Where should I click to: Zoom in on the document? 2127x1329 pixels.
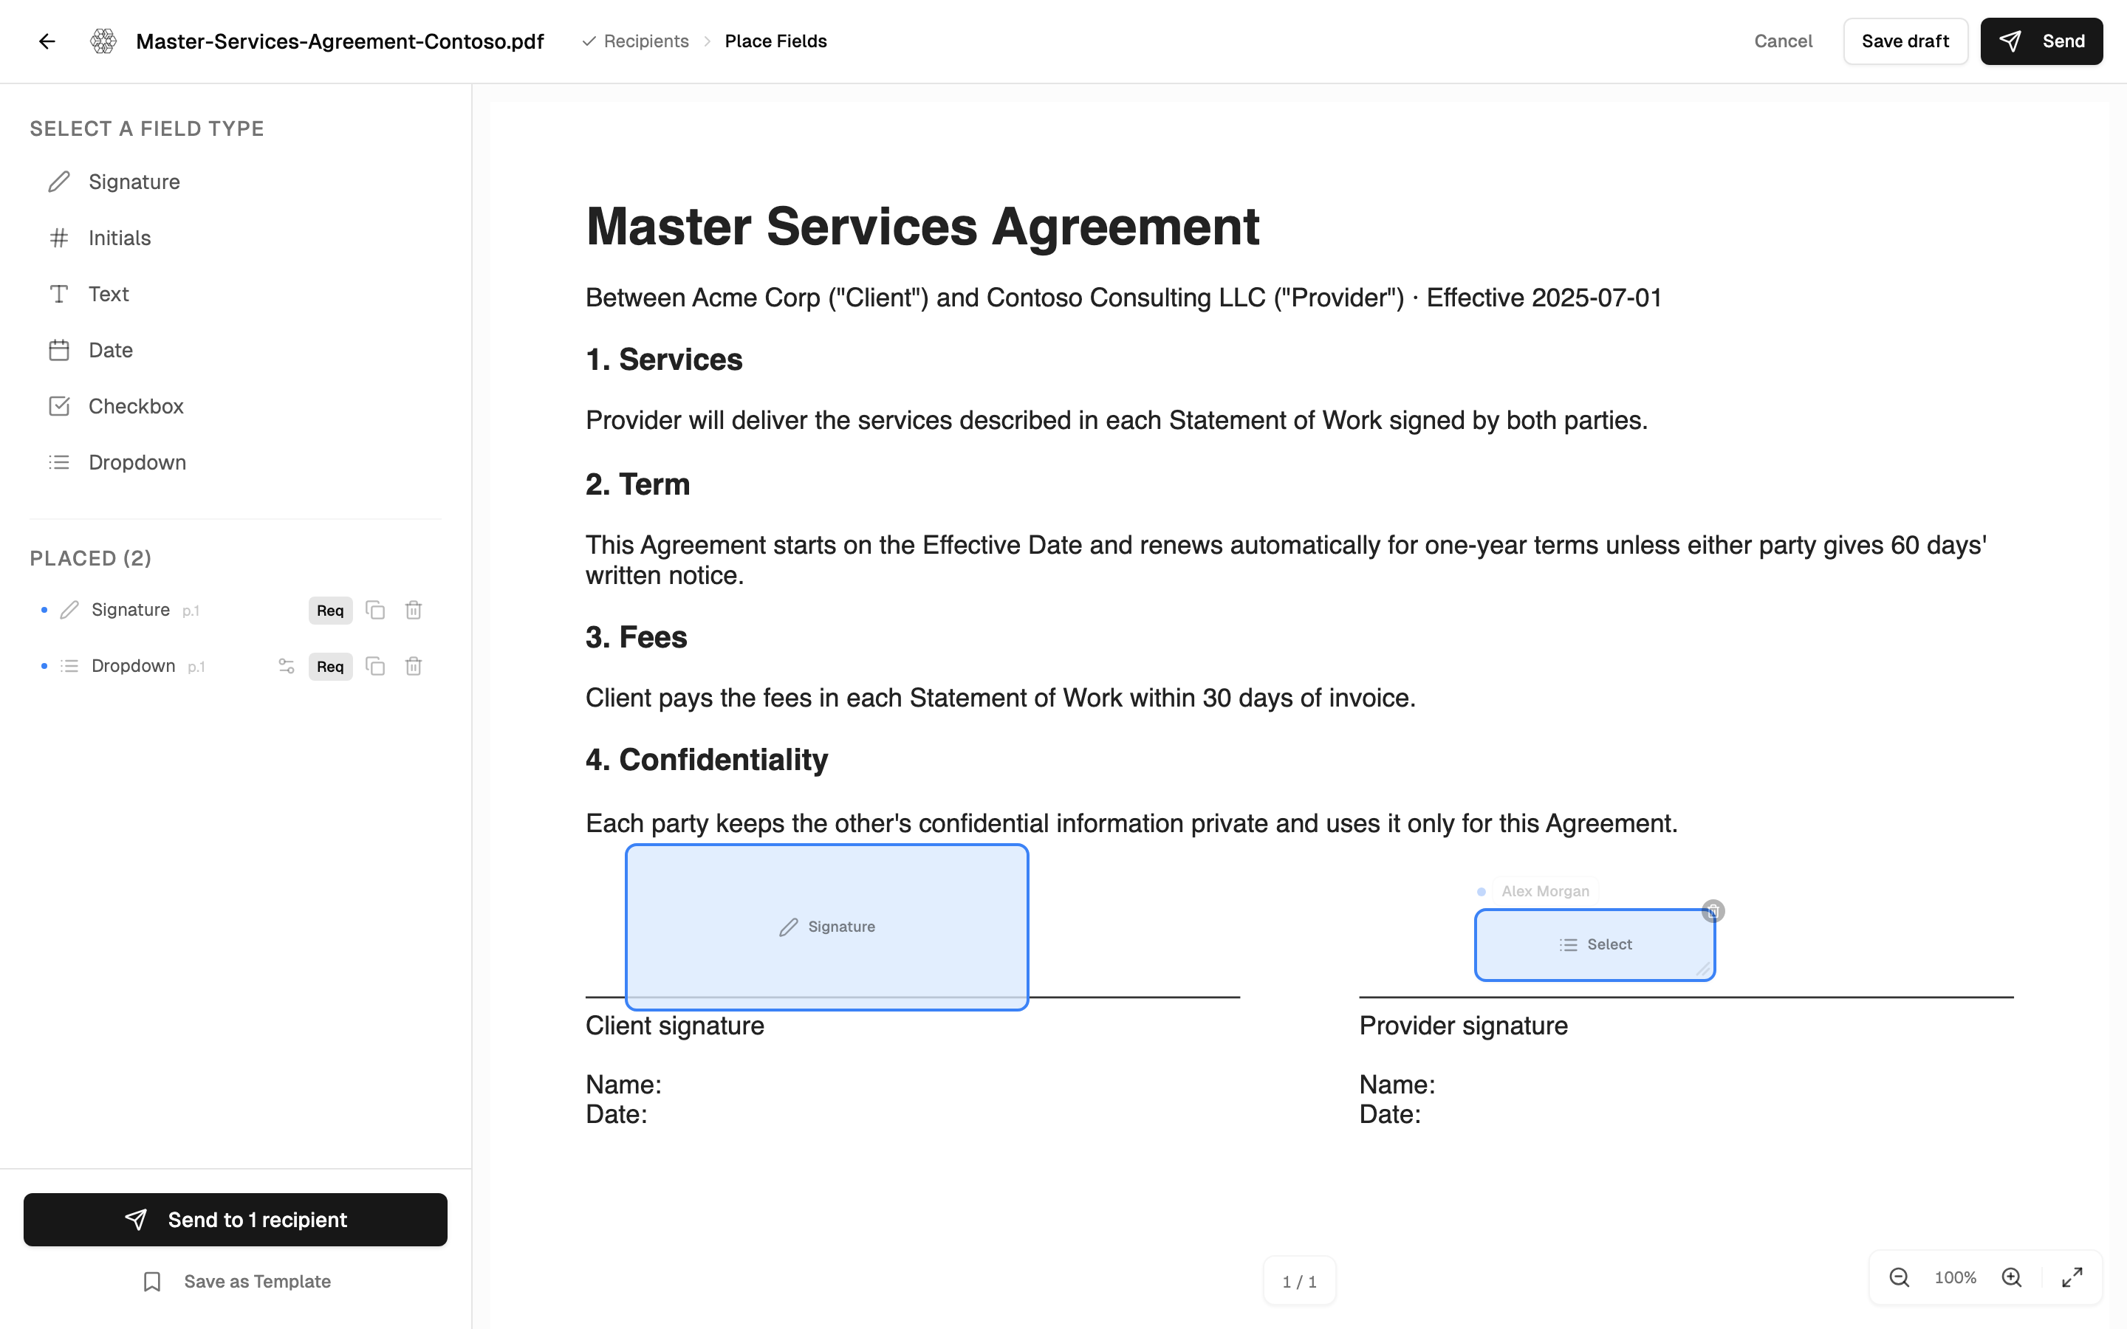click(x=2012, y=1278)
